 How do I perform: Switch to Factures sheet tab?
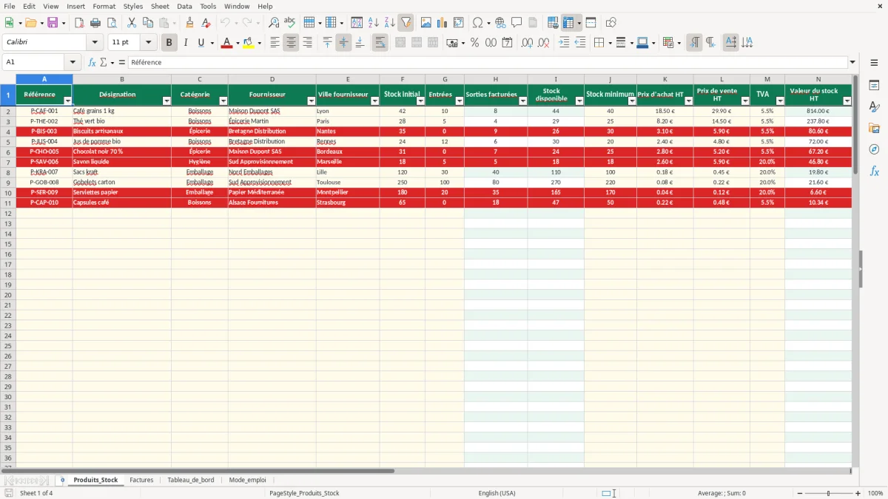click(x=141, y=480)
